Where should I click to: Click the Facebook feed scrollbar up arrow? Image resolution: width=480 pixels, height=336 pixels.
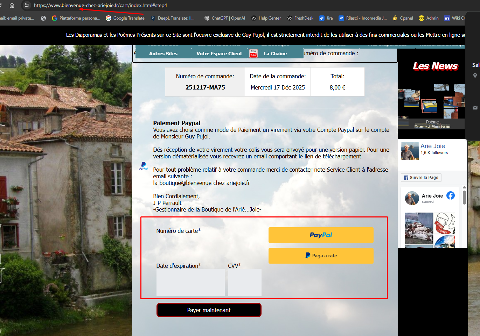(x=464, y=187)
